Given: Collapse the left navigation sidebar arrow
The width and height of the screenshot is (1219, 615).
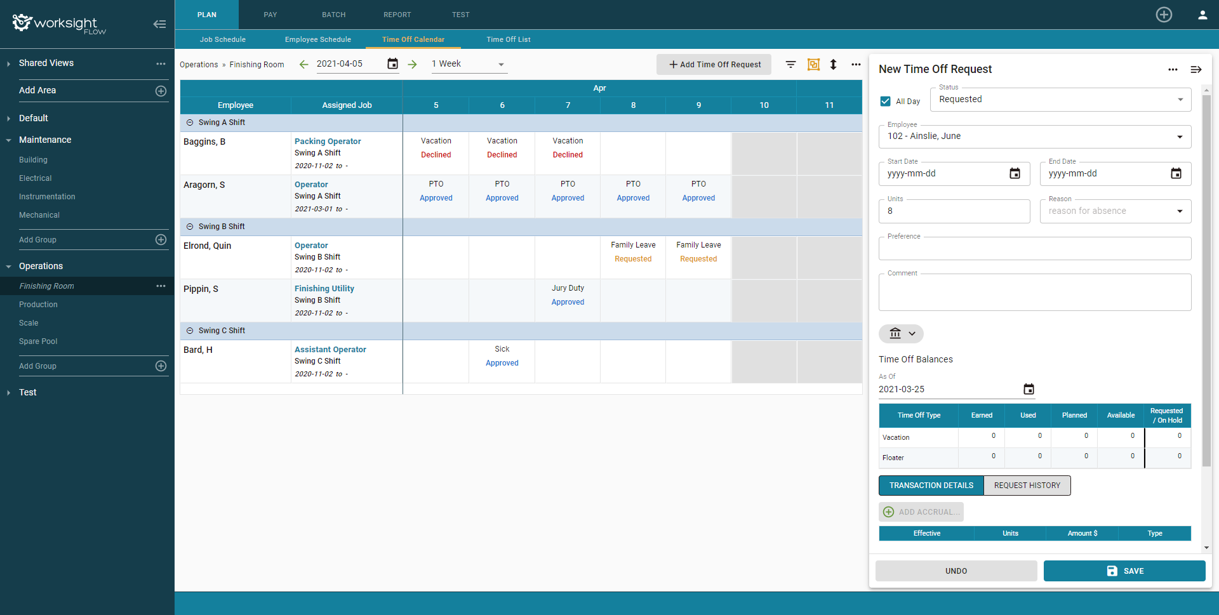Looking at the screenshot, I should point(159,23).
